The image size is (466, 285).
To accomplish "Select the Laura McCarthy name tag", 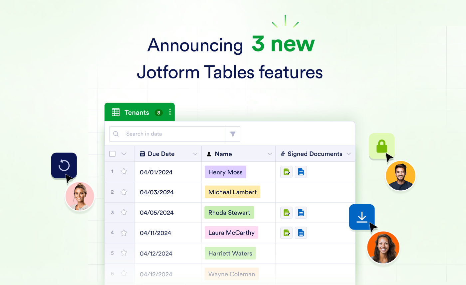I will 231,233.
